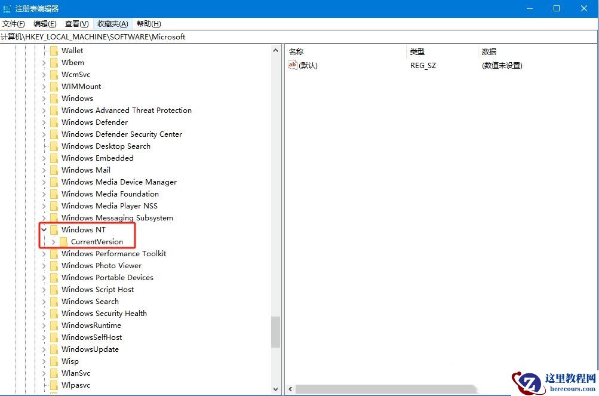Click the Wallet key folder icon
The image size is (599, 396).
coord(54,50)
